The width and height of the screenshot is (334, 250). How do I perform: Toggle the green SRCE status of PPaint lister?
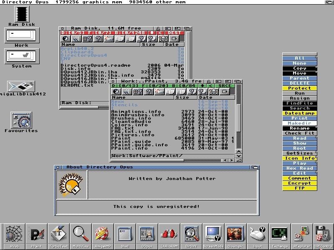pos(225,86)
